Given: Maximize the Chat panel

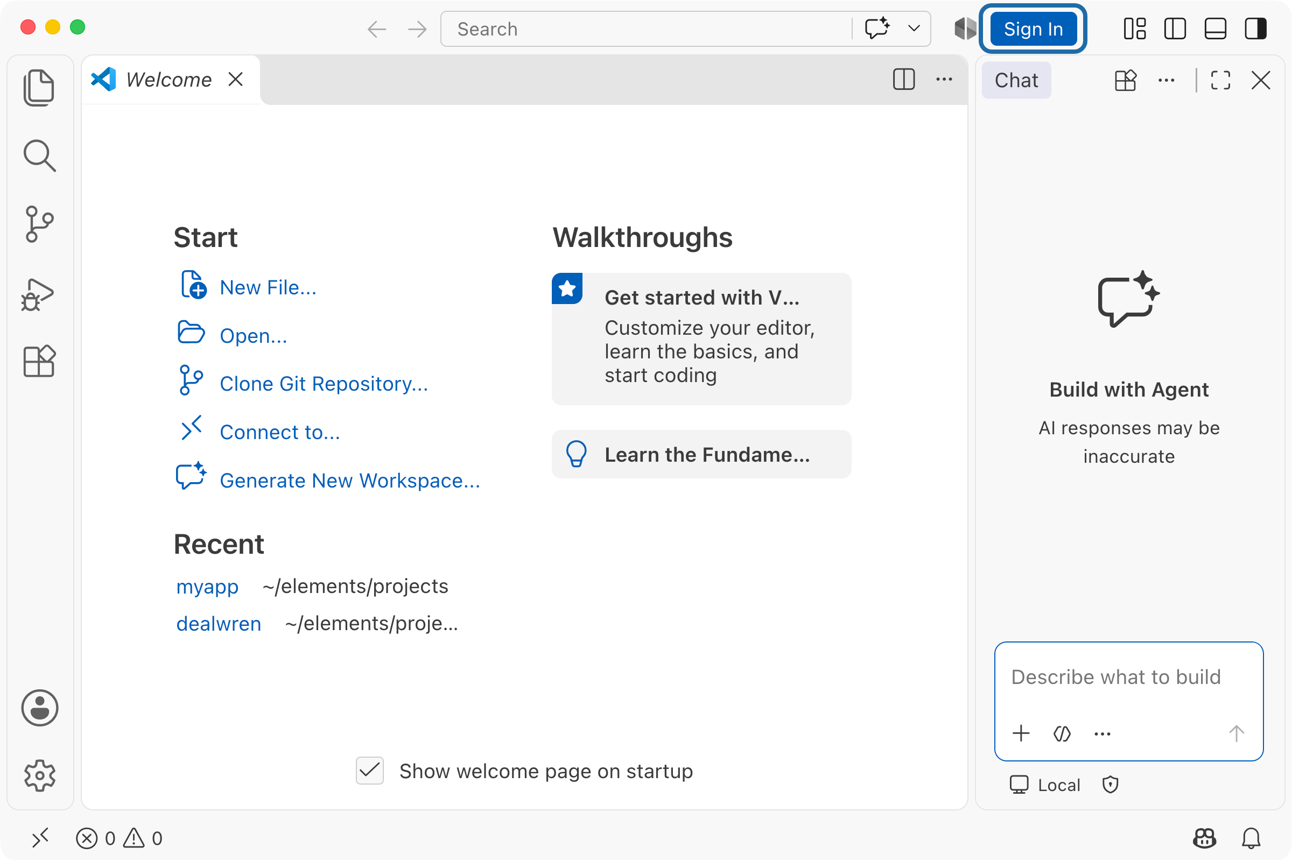Looking at the screenshot, I should pos(1220,81).
